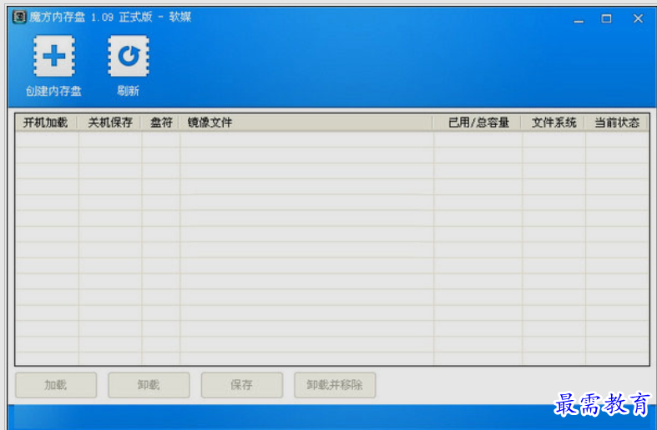This screenshot has width=657, height=430.
Task: Minimize the 魔方内存盘 window
Action: click(x=579, y=19)
